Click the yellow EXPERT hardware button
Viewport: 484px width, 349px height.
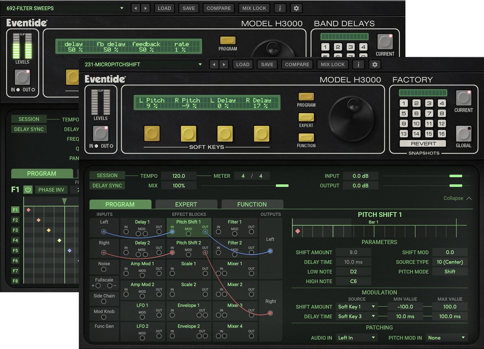306,117
